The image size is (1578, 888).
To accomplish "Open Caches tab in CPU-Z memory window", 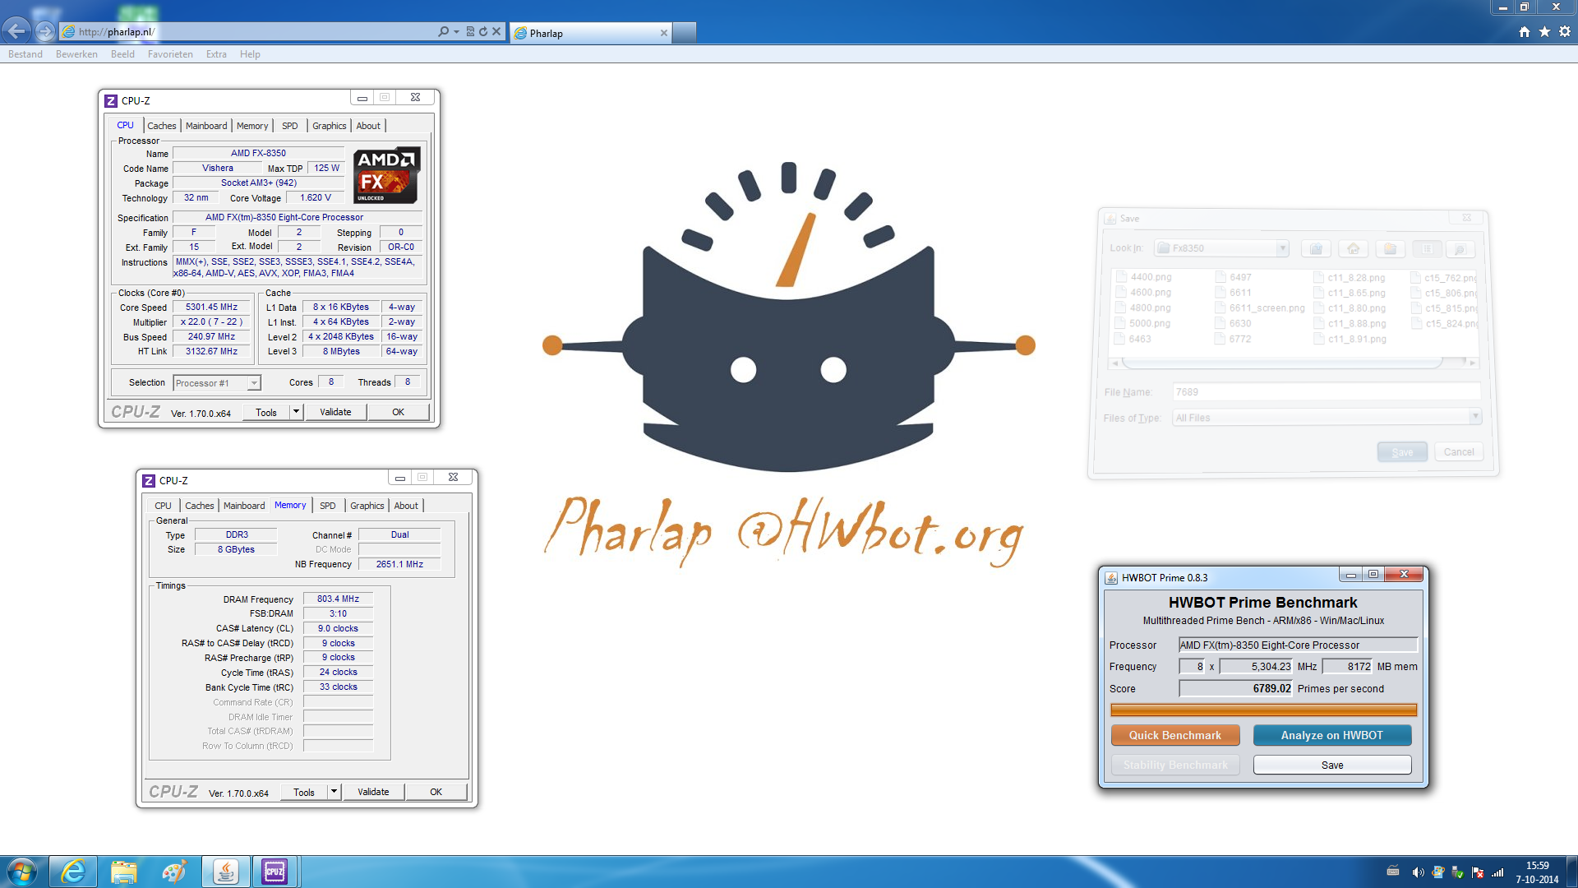I will click(200, 506).
